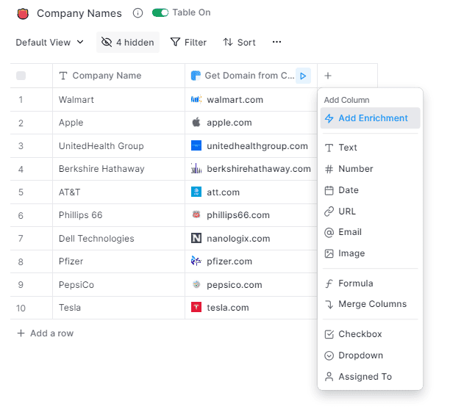Viewport: 475px width, 412px height.
Task: Select row number 1
Action: pos(21,100)
